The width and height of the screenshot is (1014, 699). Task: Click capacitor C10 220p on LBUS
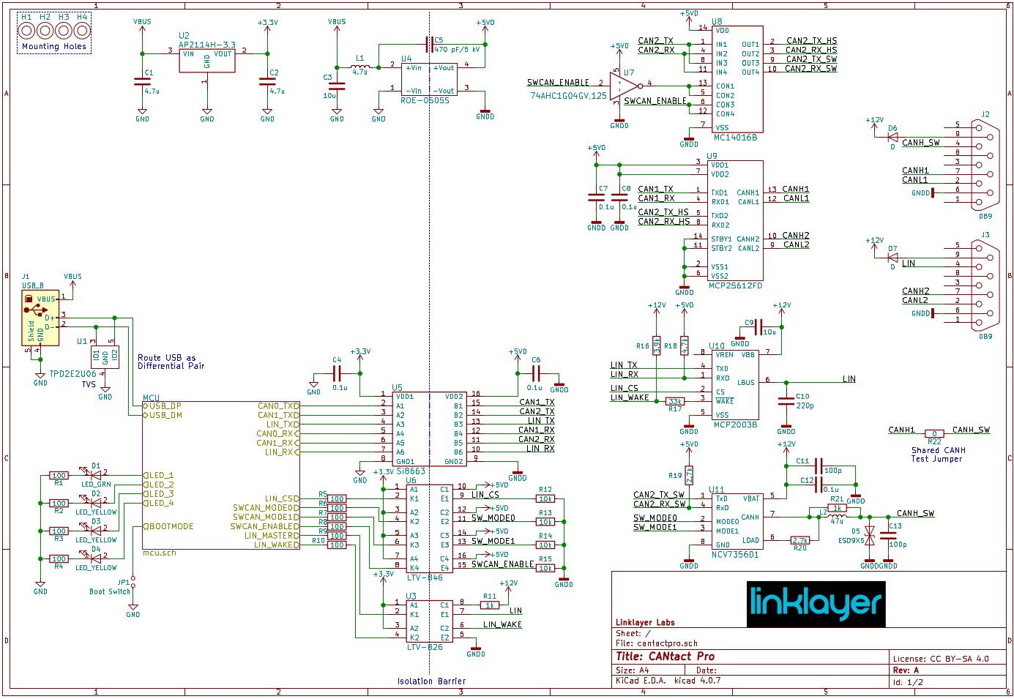click(x=786, y=400)
